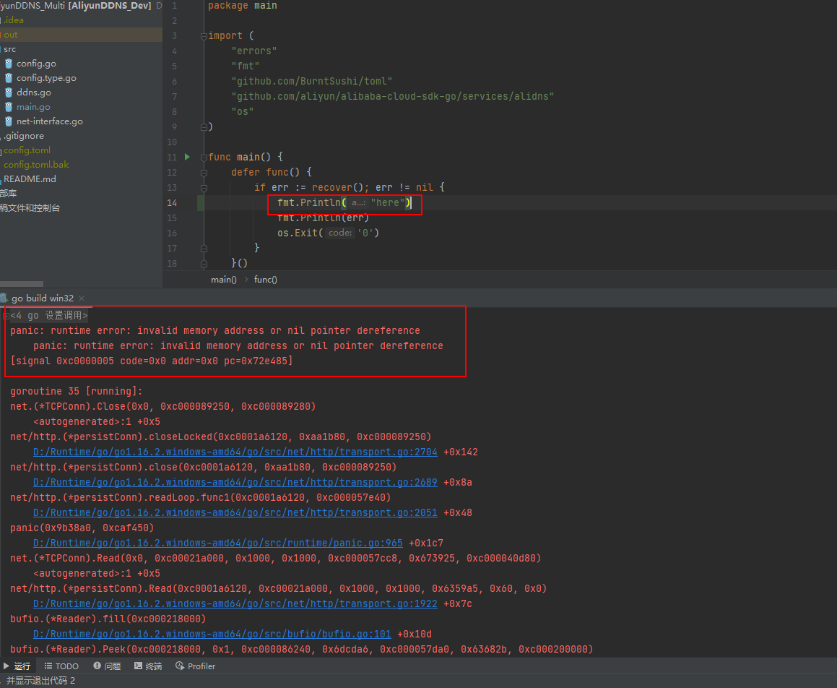Select config.go in the project tree
Screen dimensions: 837x688
point(36,64)
